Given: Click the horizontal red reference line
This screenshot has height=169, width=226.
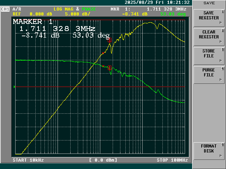Looking at the screenshot, I should (53, 87).
